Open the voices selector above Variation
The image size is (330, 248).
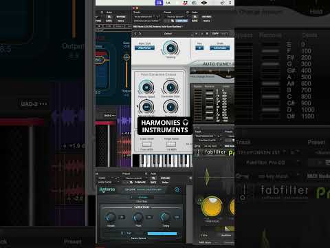(x=142, y=197)
